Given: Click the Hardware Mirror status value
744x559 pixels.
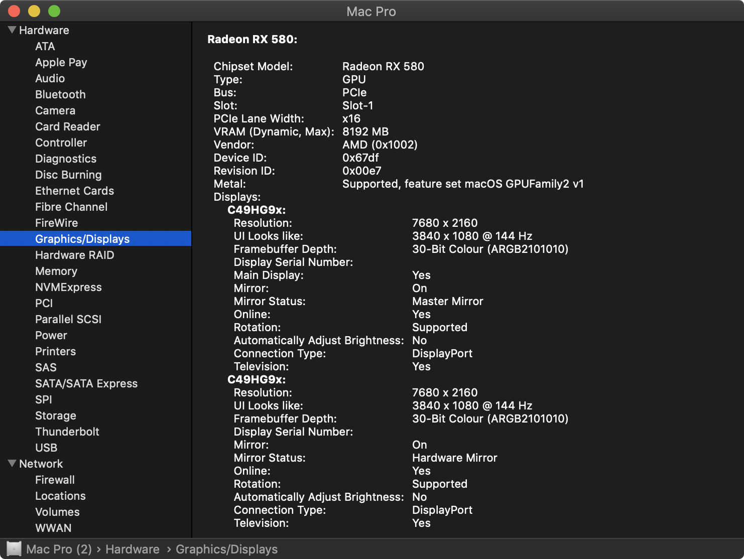Looking at the screenshot, I should [455, 458].
